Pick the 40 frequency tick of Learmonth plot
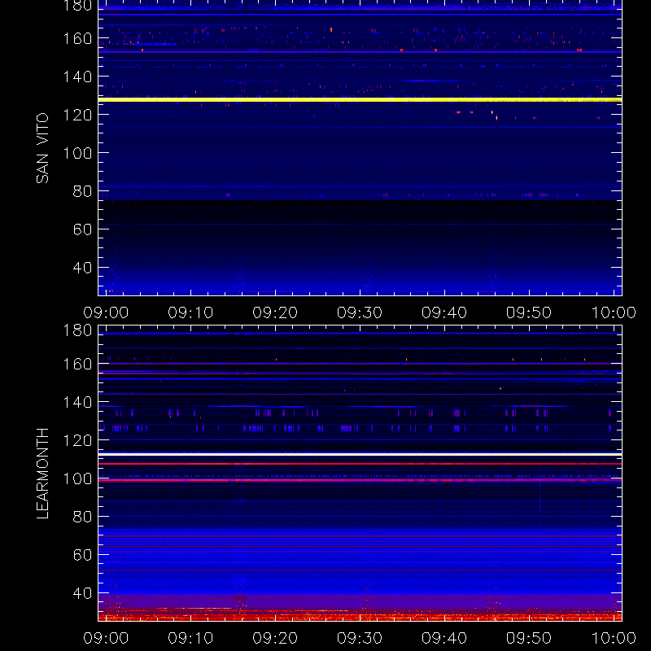The height and width of the screenshot is (651, 651). (x=82, y=593)
